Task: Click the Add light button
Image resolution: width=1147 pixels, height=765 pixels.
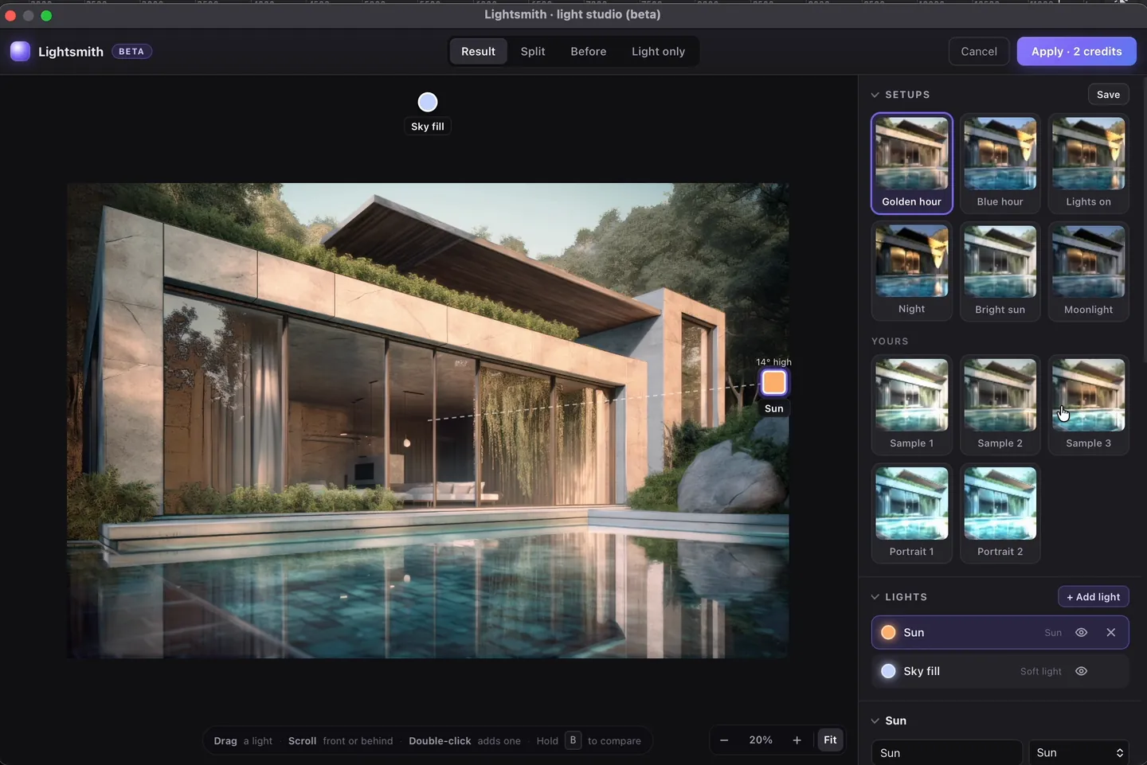Action: point(1093,597)
